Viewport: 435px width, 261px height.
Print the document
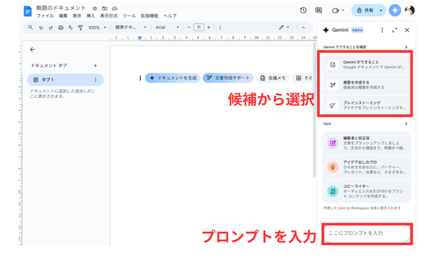click(x=60, y=27)
